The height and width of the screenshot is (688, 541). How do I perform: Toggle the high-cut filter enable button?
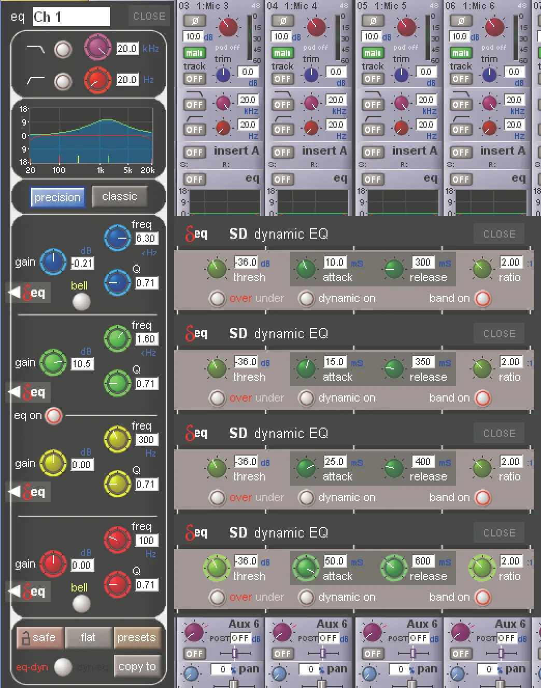pyautogui.click(x=63, y=49)
